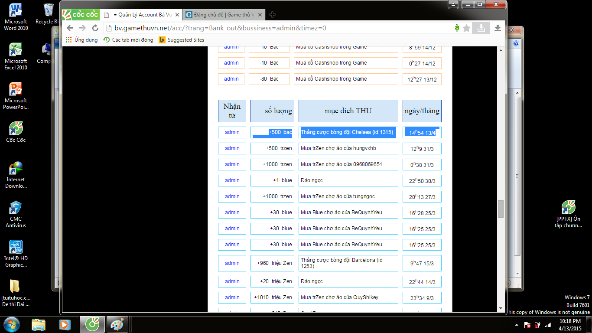Screen dimensions: 592x333
Task: Click the '+1000 trzen' cell for 0968069654
Action: click(272, 164)
